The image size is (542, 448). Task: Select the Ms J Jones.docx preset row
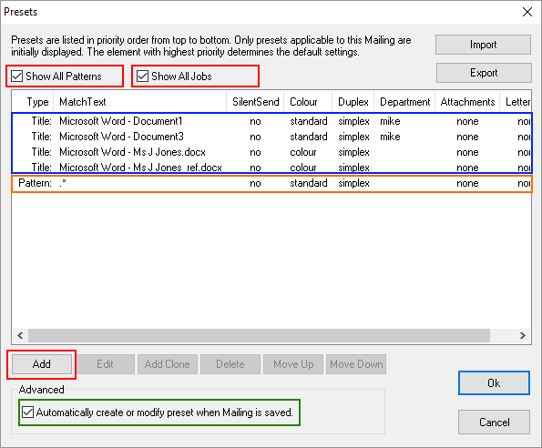pos(271,152)
